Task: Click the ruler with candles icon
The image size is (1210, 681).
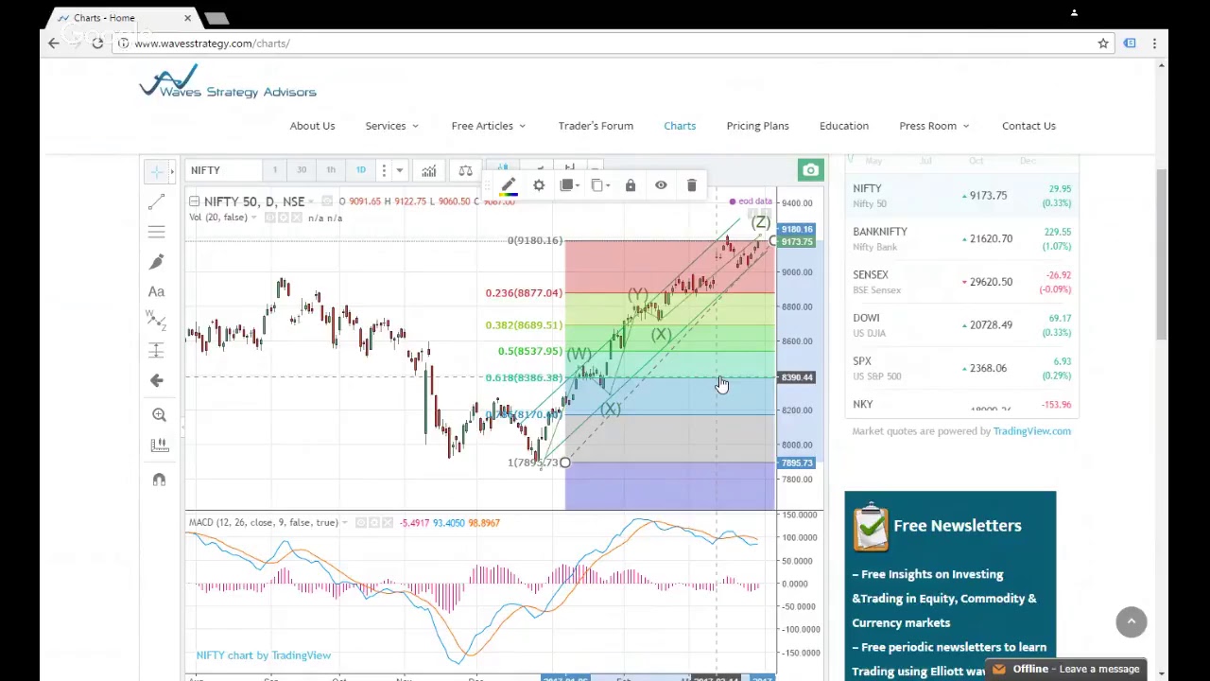Action: pyautogui.click(x=159, y=445)
